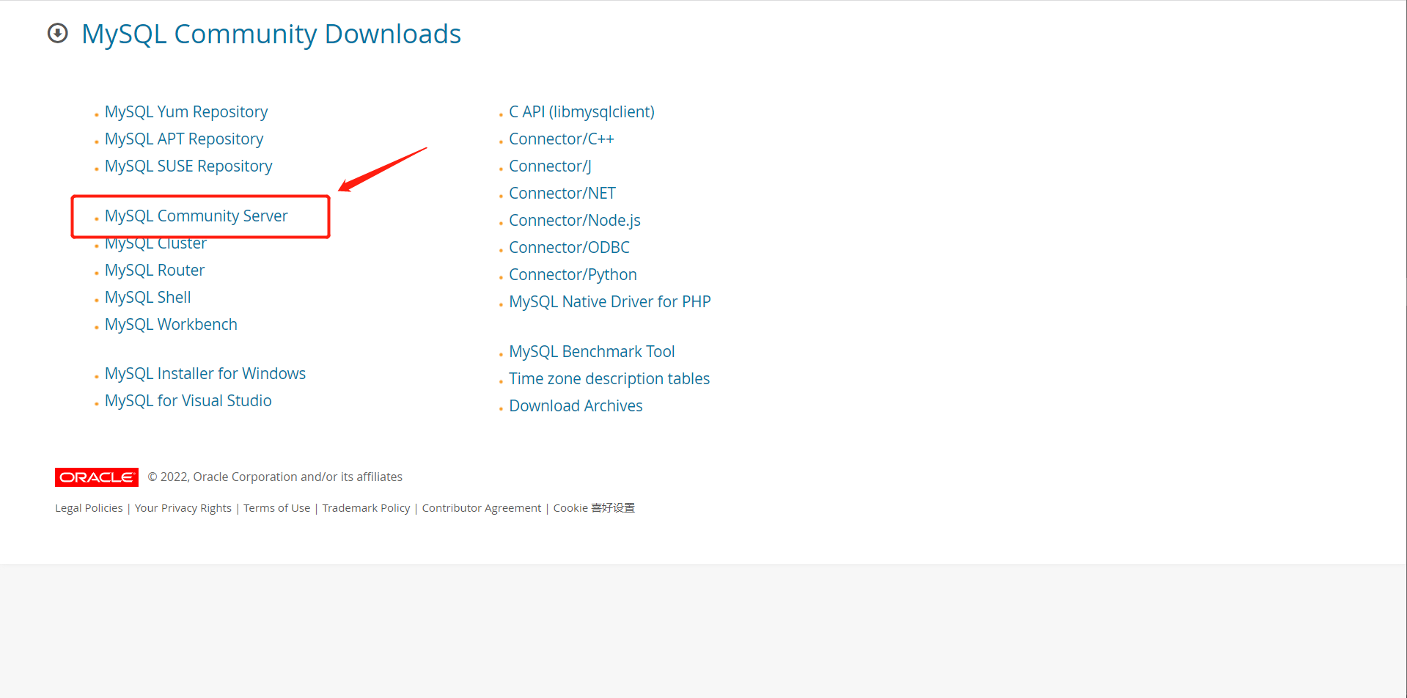This screenshot has width=1407, height=698.
Task: Go to Connector/NET page
Action: (562, 194)
